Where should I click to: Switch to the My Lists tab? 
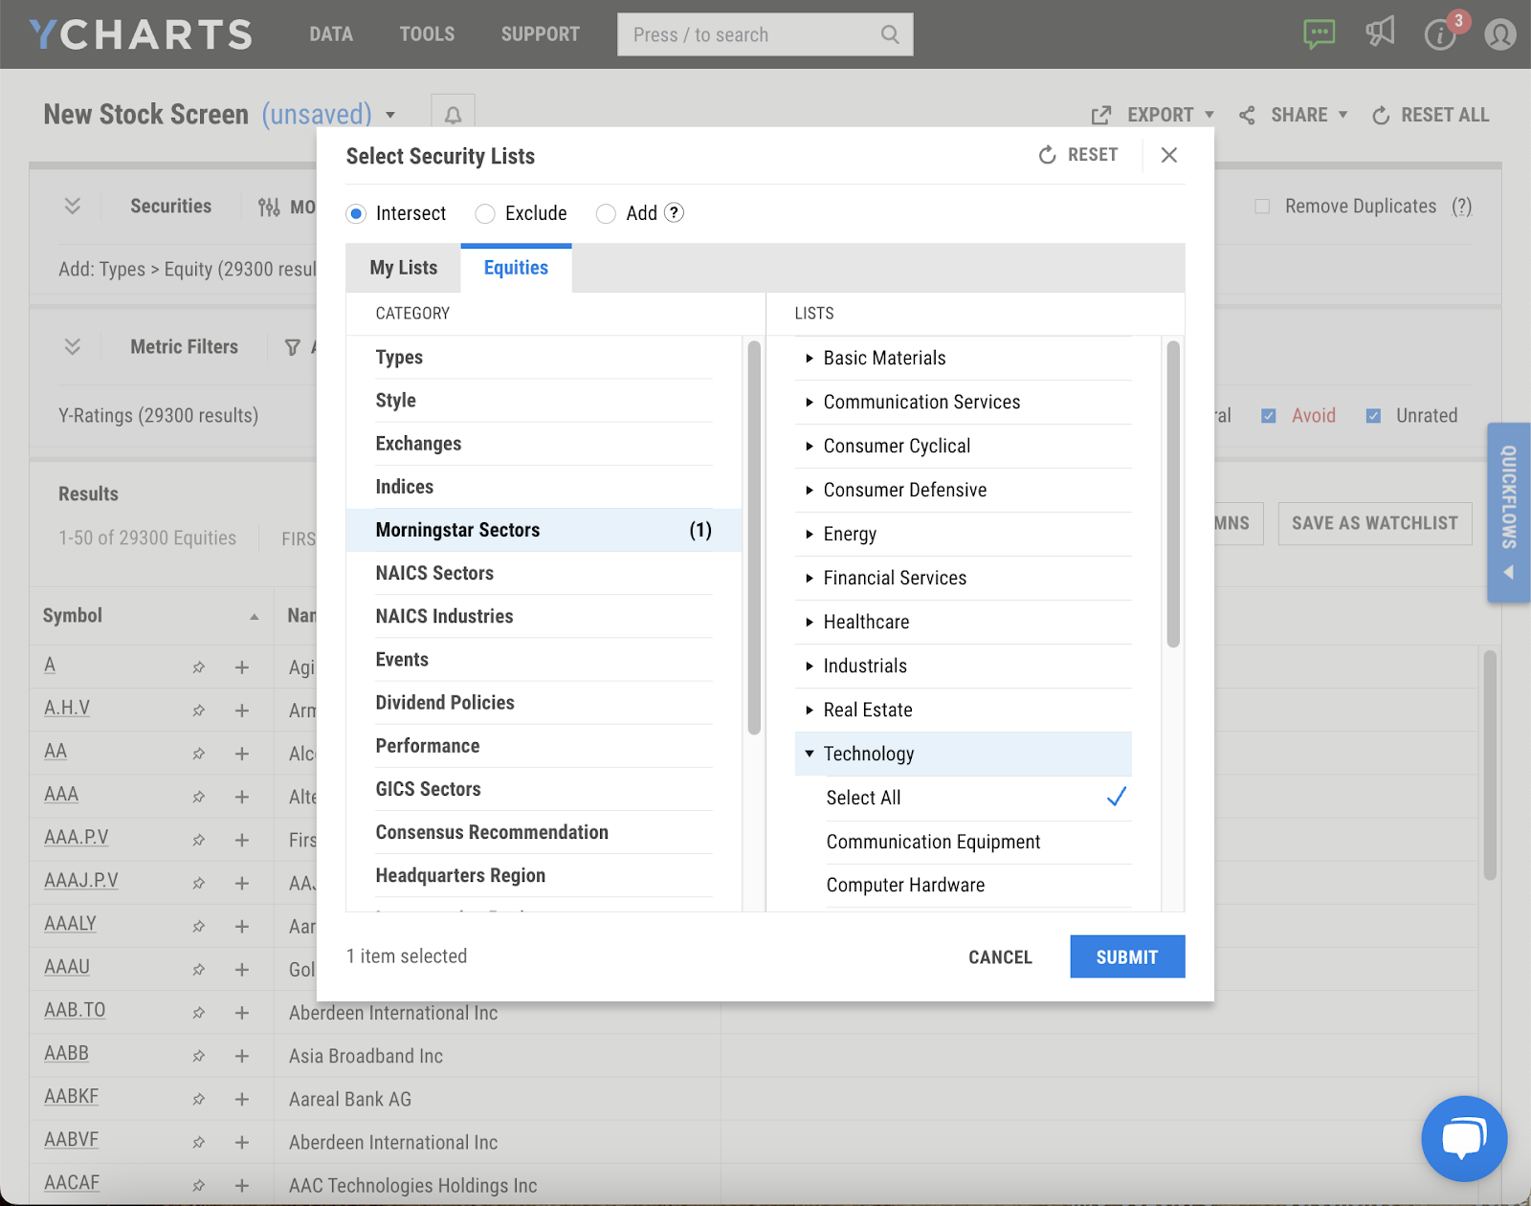pos(404,268)
